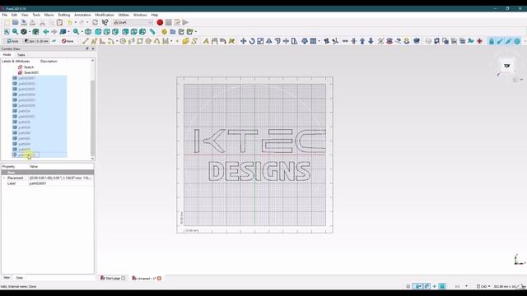Screen dimensions: 527x296
Task: Select the Draft Rectangle tool
Action: (140, 41)
